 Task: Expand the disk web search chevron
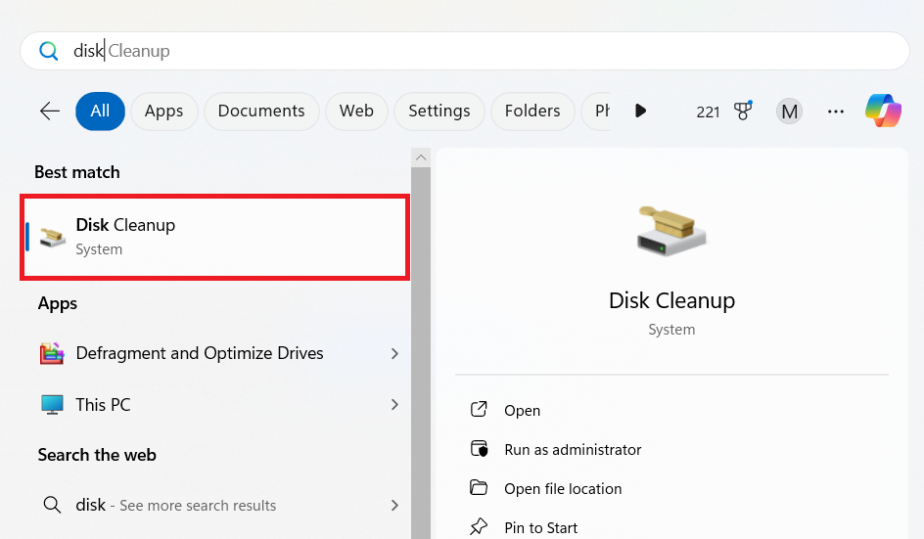tap(394, 505)
